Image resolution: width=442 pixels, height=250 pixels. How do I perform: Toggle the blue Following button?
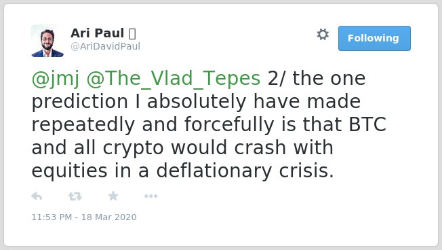pyautogui.click(x=374, y=38)
